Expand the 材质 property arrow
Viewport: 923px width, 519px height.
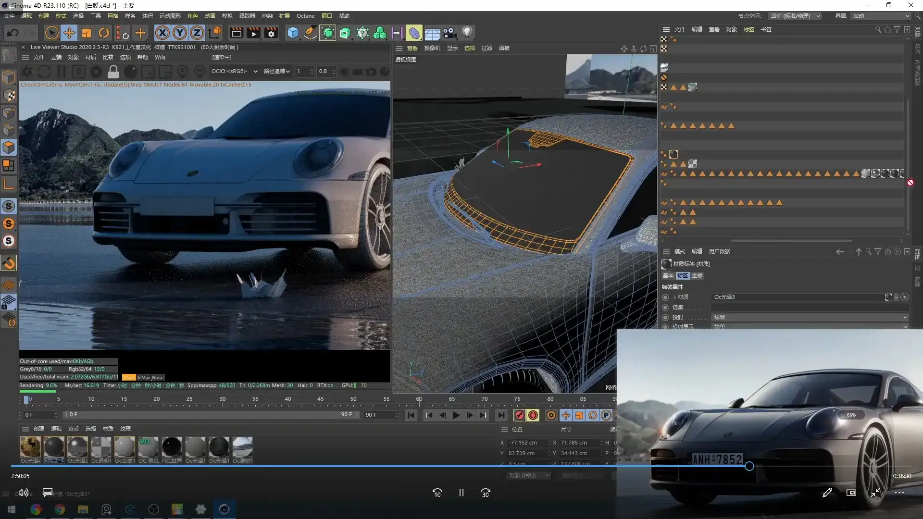coord(674,297)
